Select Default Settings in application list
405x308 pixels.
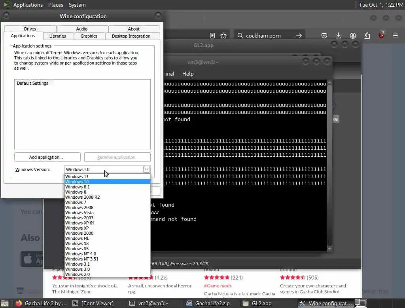32,83
